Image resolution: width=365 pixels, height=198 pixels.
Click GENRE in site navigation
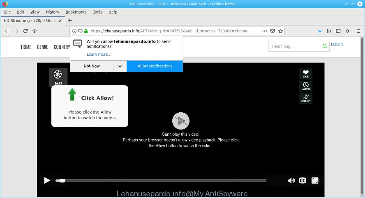point(43,47)
